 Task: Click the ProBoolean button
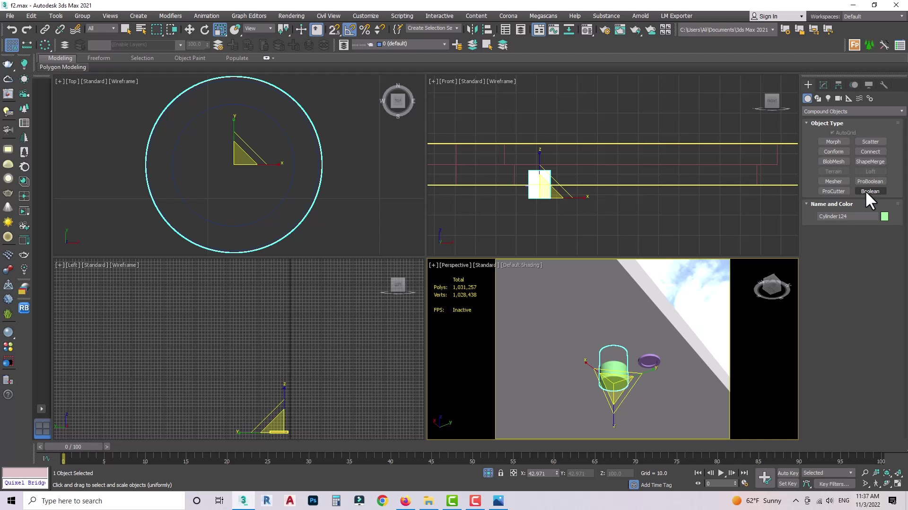coord(870,181)
